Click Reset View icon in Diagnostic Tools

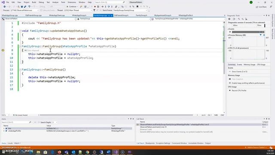246,19
